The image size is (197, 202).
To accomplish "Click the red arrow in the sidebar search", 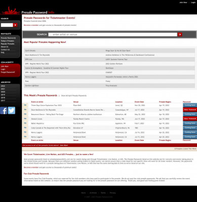I will [x=15, y=25].
